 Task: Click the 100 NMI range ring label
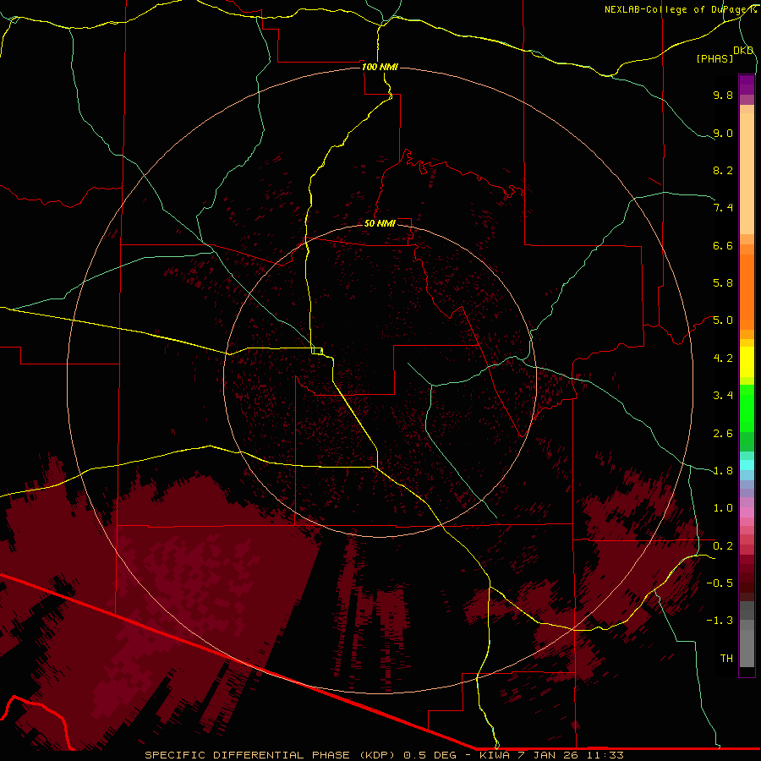coord(380,67)
